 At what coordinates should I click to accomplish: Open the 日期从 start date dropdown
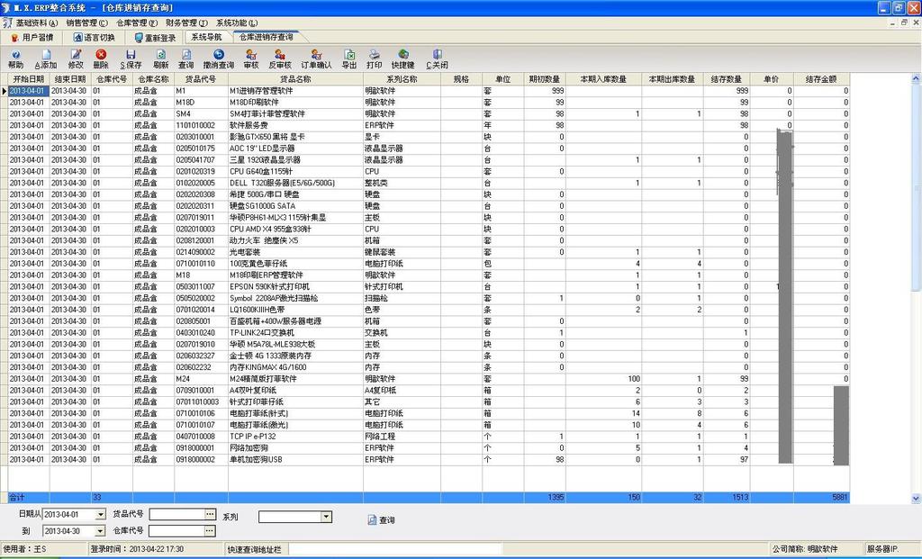coord(101,516)
